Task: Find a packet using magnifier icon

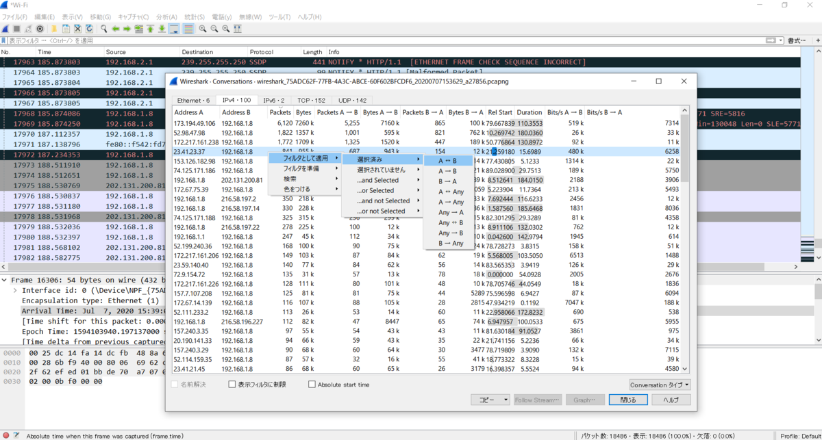Action: [x=104, y=29]
